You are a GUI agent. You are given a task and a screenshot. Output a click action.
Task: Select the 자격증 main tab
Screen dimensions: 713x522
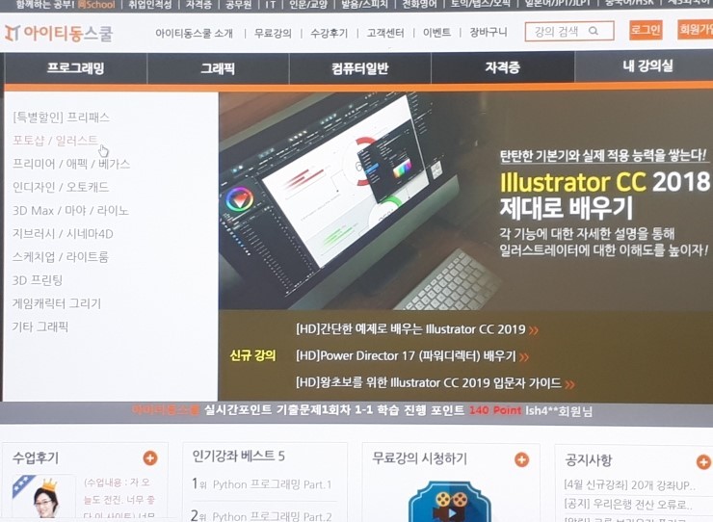point(502,67)
